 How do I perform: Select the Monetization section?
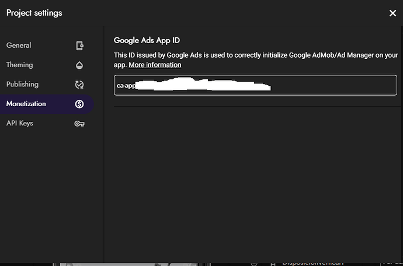coord(47,104)
